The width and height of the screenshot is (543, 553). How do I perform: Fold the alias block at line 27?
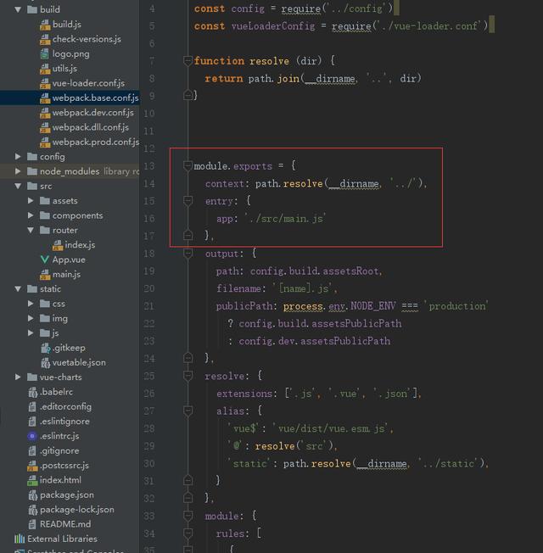(188, 411)
